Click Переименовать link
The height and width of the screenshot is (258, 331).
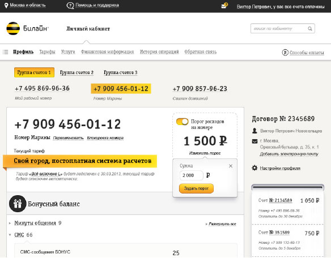click(x=68, y=138)
